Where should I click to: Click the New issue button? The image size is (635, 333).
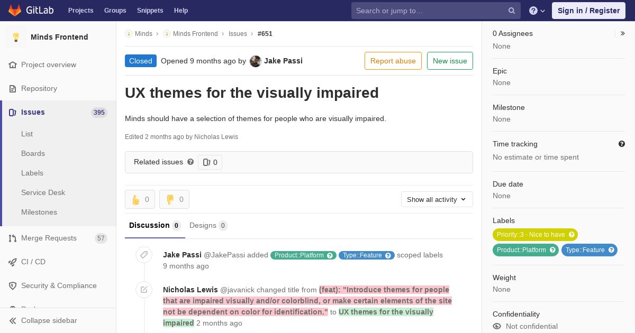point(450,61)
